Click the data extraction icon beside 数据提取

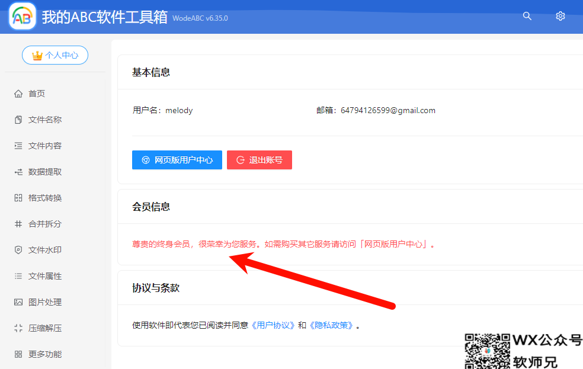(x=18, y=172)
